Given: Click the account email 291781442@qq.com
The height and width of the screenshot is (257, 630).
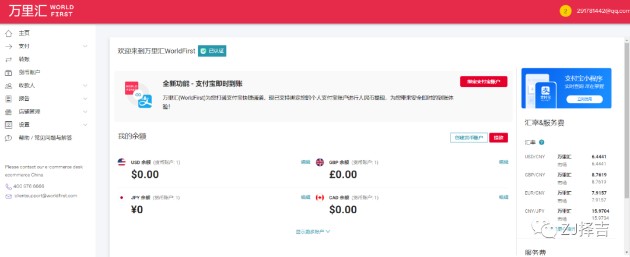Looking at the screenshot, I should (x=603, y=11).
